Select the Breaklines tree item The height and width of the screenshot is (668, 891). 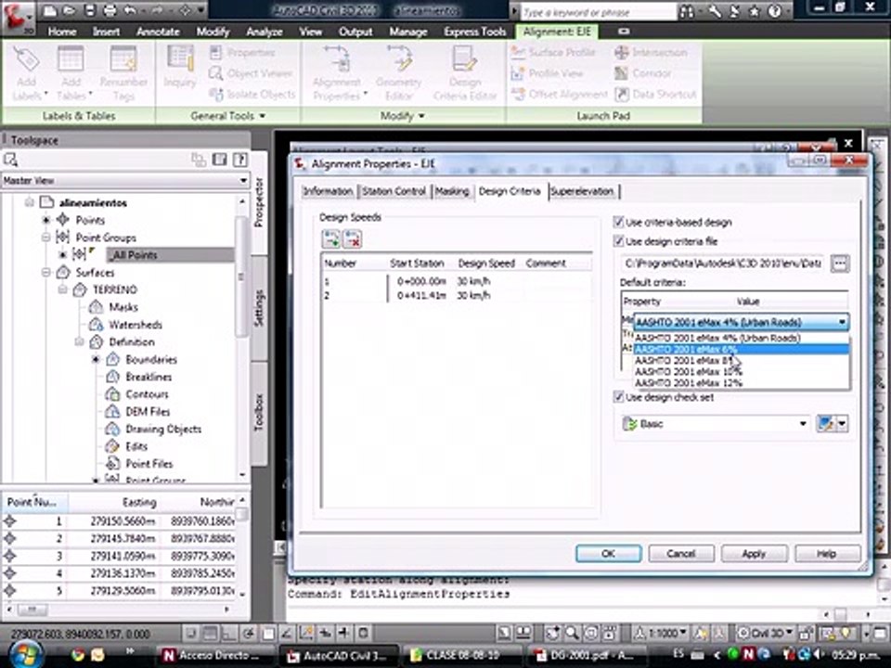[x=148, y=377]
